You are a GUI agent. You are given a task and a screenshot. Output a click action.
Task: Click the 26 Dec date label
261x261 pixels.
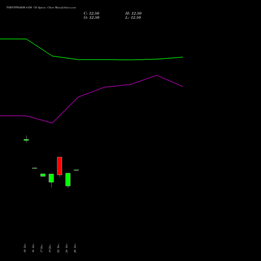pyautogui.click(x=75, y=248)
